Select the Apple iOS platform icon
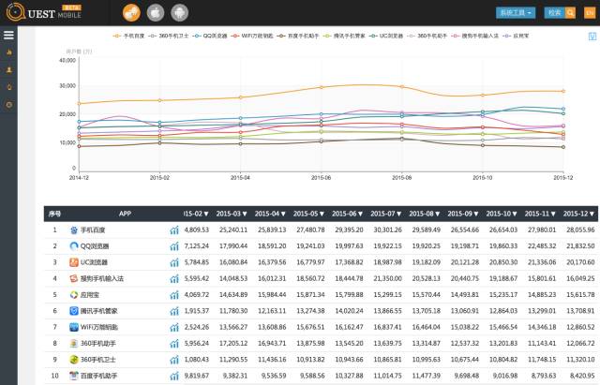This screenshot has width=600, height=385. coord(156,13)
